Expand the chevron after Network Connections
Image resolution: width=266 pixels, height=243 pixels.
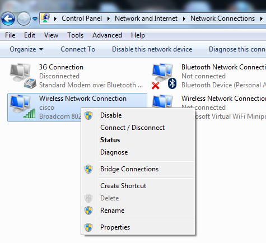coord(262,18)
